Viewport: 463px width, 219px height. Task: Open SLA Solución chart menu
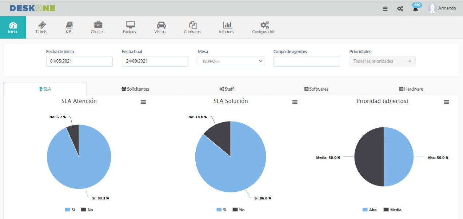click(x=295, y=102)
